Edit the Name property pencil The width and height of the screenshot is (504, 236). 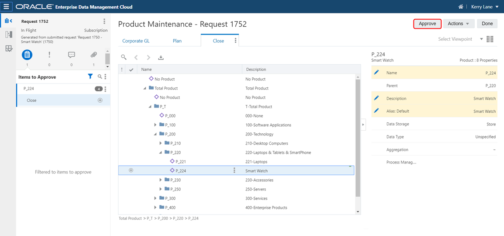click(x=377, y=73)
